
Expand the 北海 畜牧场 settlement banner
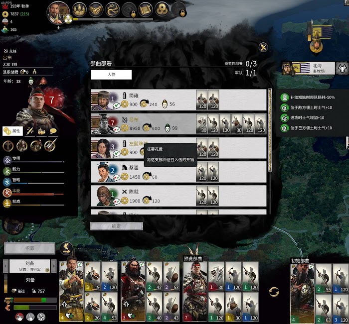[x=308, y=68]
